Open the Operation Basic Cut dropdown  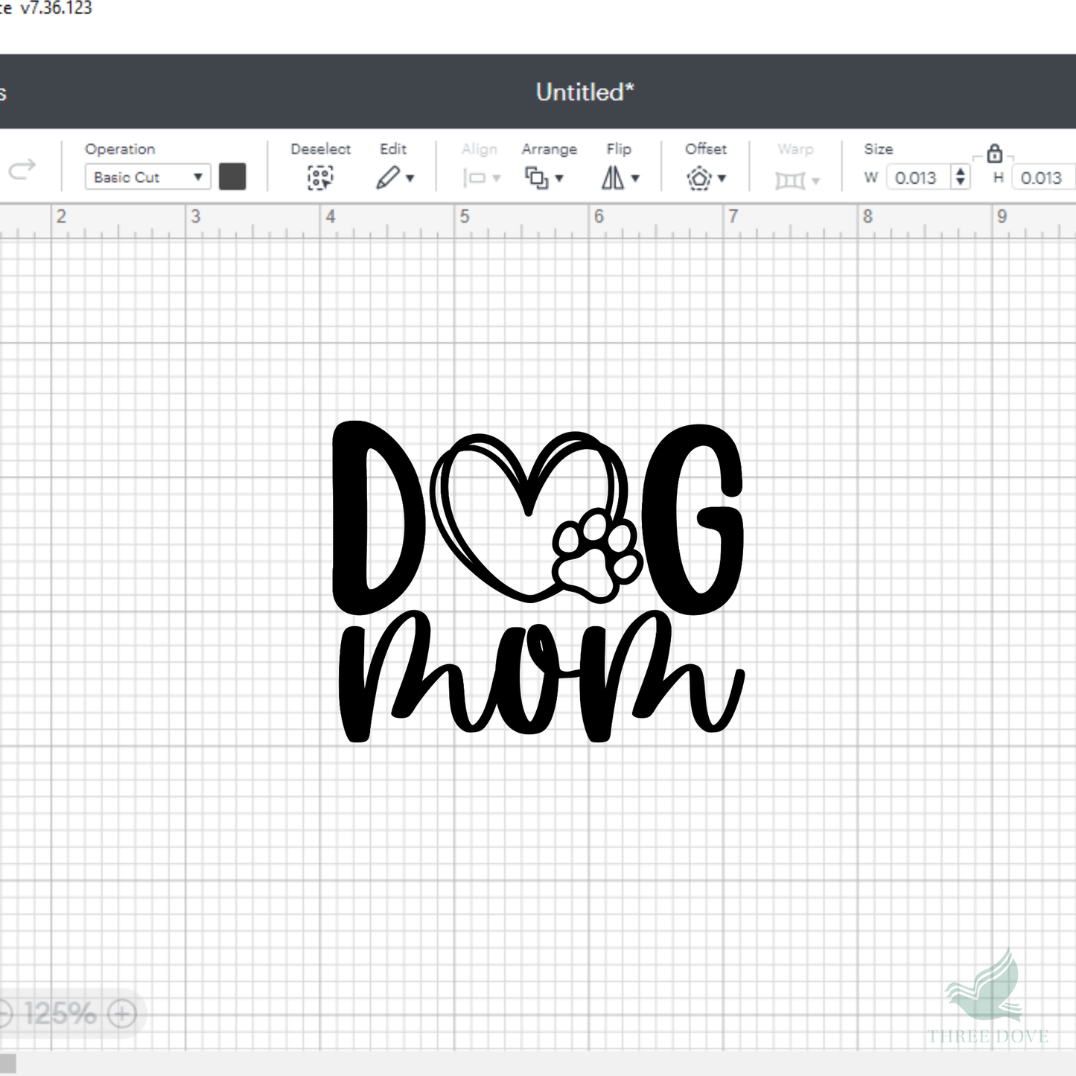[x=147, y=177]
